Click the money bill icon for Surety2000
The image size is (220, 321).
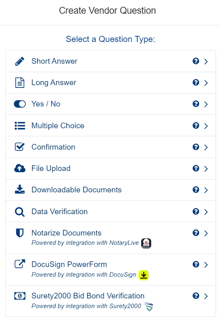[20, 296]
